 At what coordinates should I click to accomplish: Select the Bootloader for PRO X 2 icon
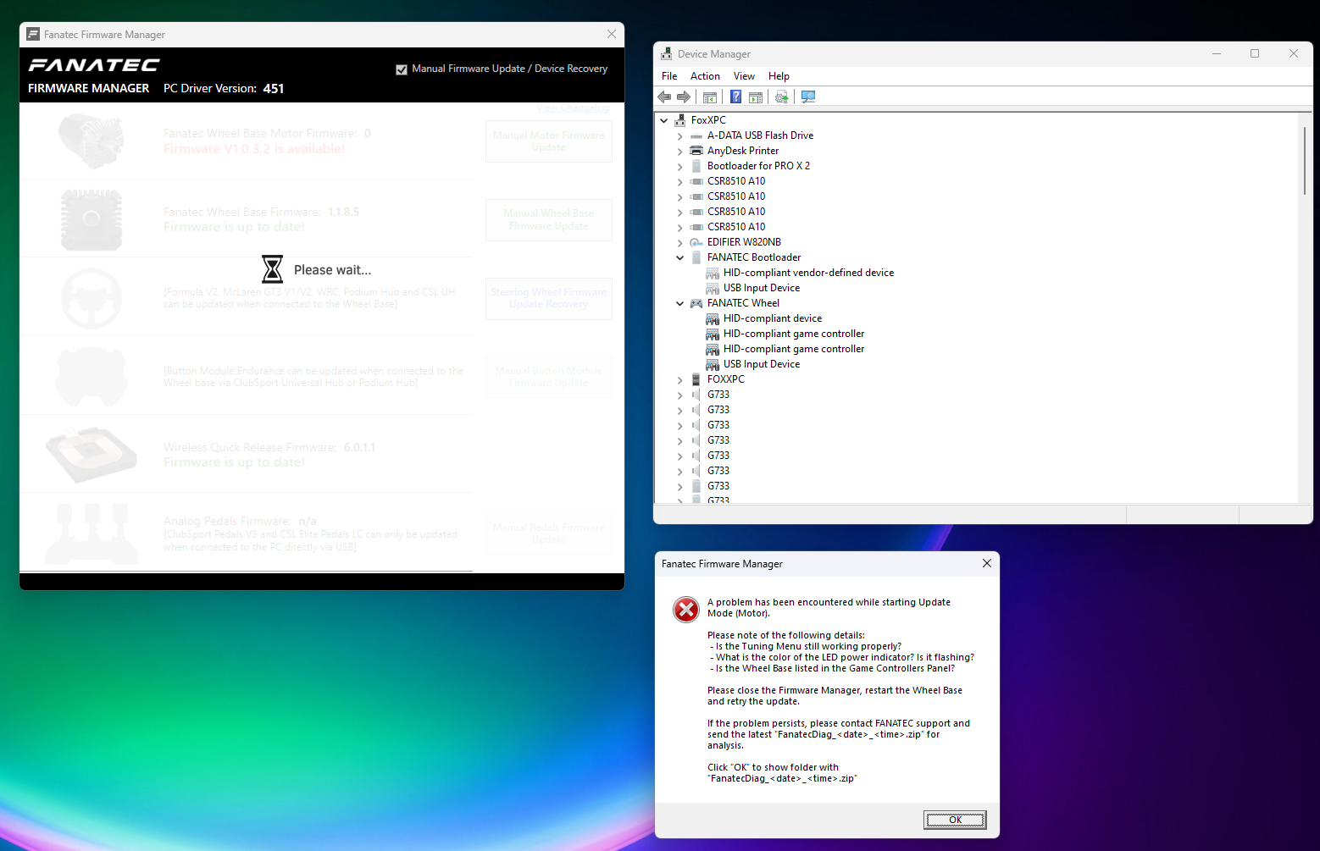tap(696, 166)
